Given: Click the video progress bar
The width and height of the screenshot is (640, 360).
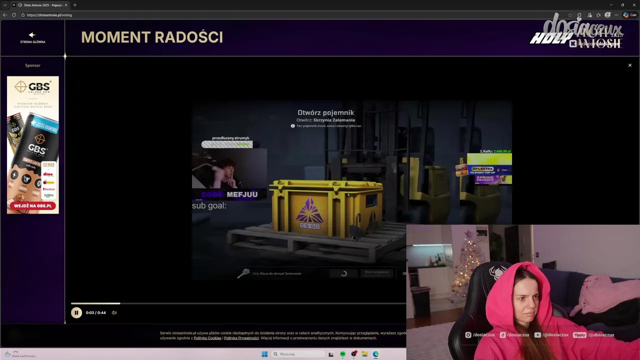Looking at the screenshot, I should (238, 303).
